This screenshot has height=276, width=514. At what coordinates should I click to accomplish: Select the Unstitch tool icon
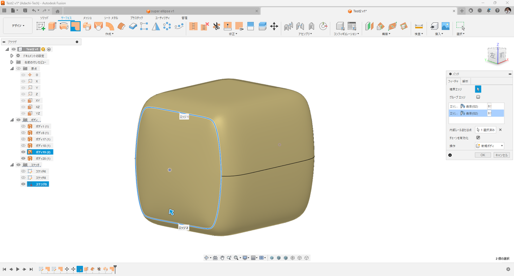click(x=205, y=26)
